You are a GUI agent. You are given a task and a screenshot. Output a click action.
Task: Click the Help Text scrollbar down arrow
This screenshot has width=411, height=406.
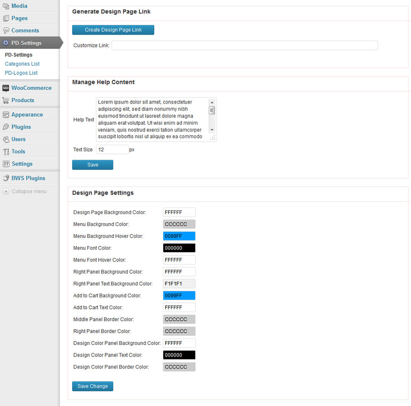pyautogui.click(x=212, y=130)
